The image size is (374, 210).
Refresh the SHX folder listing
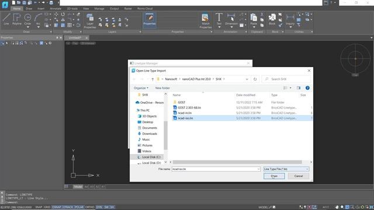[255, 79]
